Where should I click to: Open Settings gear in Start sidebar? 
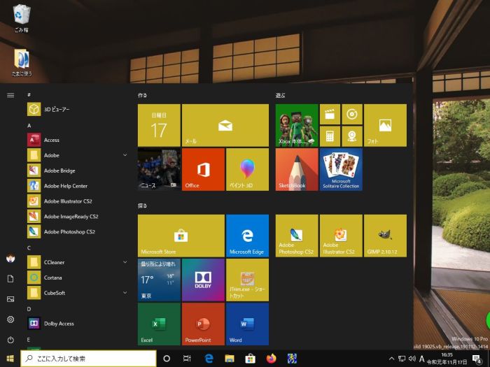click(10, 319)
